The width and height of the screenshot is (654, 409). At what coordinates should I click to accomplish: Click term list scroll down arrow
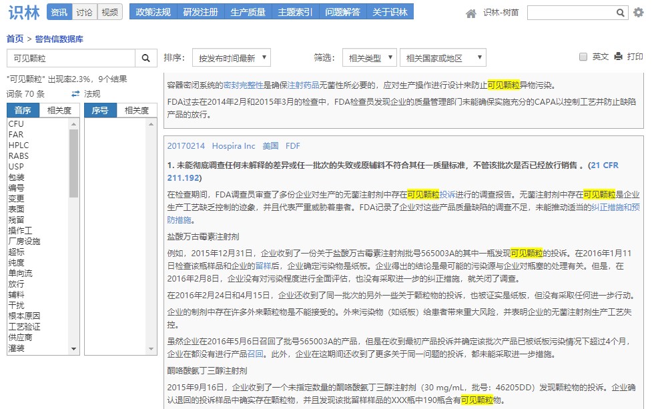tap(74, 349)
